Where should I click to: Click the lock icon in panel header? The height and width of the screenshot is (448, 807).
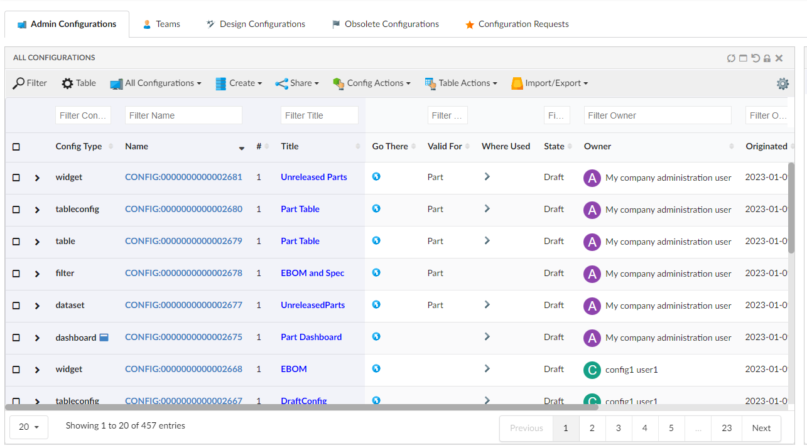click(767, 58)
